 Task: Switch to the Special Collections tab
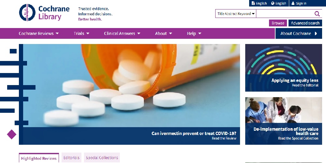coord(102,157)
